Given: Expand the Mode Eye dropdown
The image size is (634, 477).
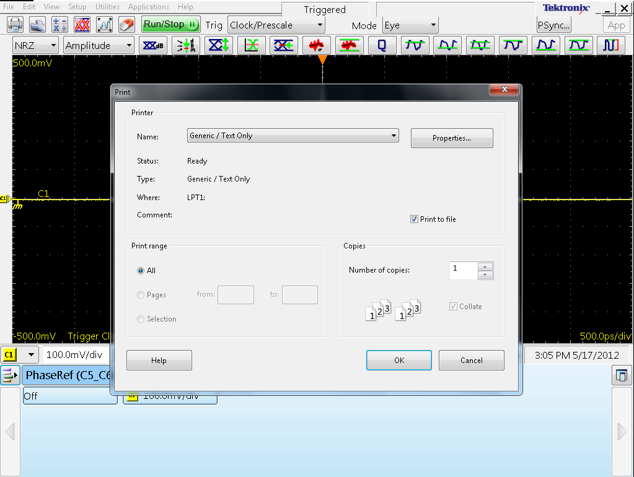Looking at the screenshot, I should [433, 25].
